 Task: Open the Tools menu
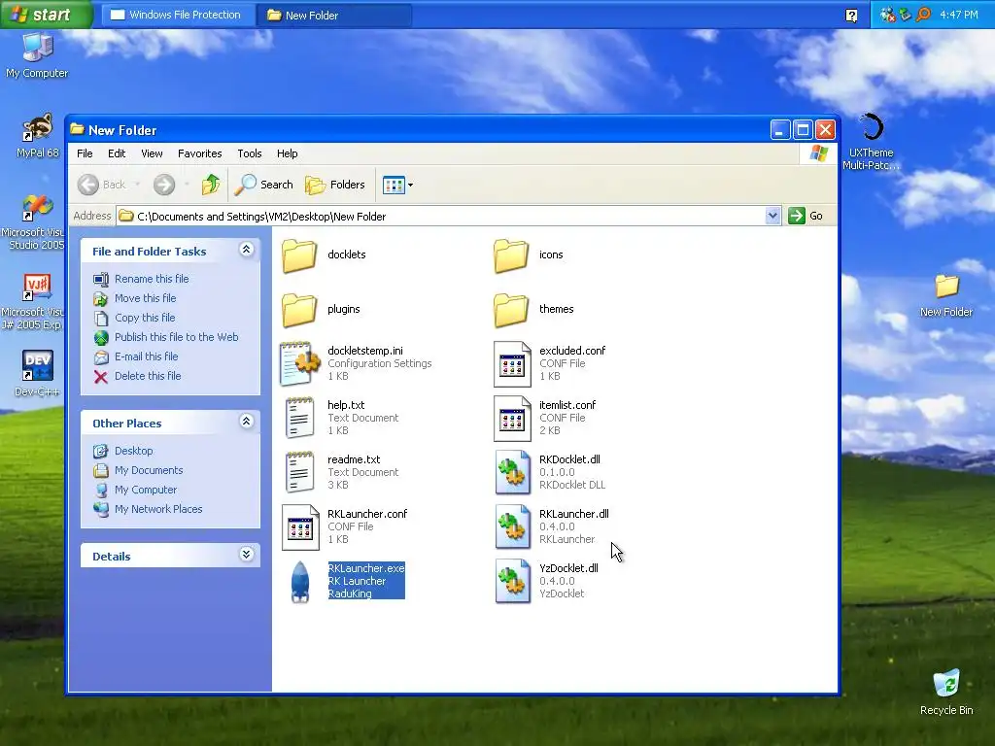250,153
